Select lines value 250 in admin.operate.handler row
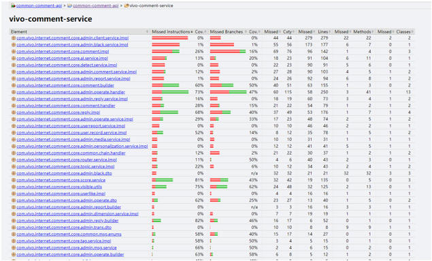Image resolution: width=432 pixels, height=261 pixels. coord(324,92)
